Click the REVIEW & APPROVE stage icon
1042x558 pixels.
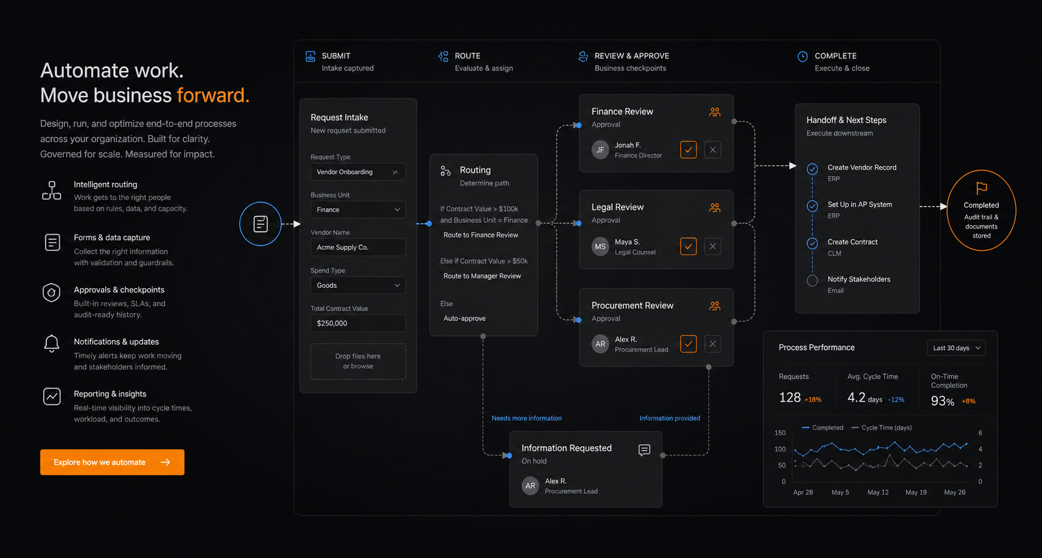pyautogui.click(x=583, y=57)
